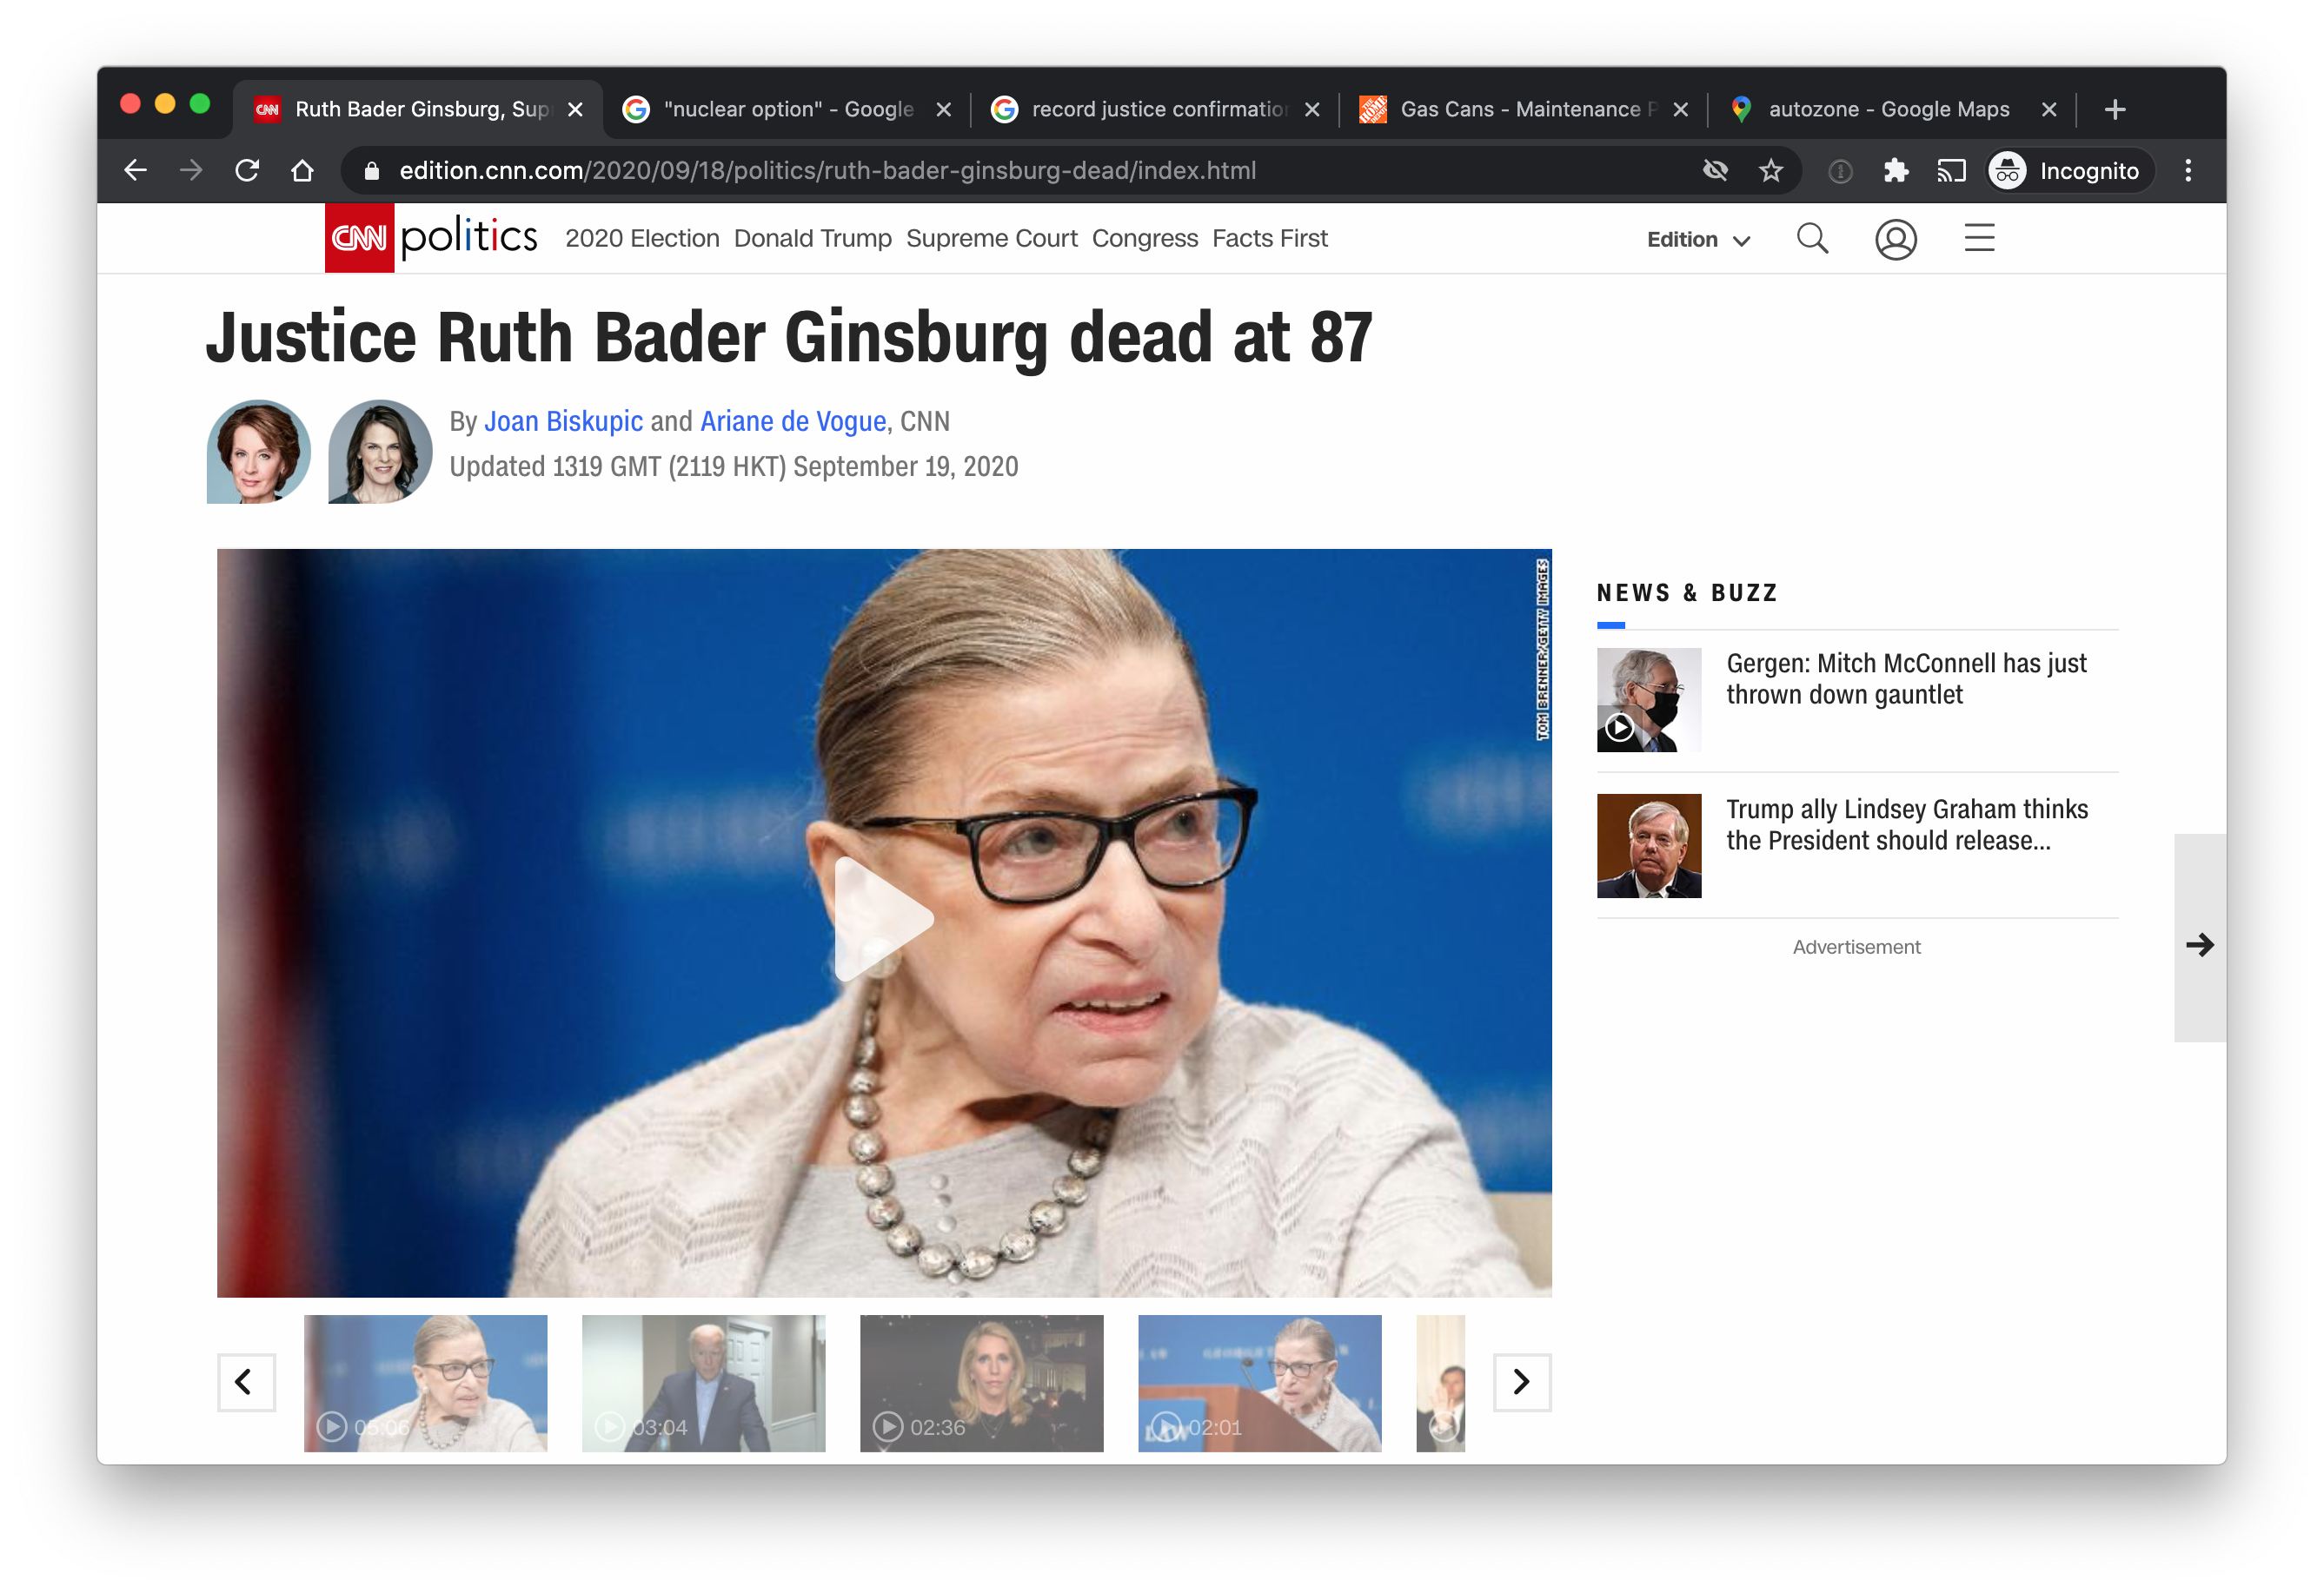Screen dimensions: 2324x1593
Task: Open a new tab with the plus button
Action: point(2114,109)
